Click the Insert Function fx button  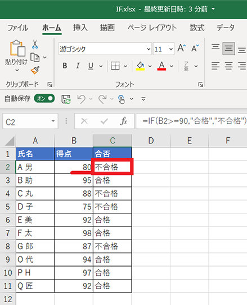[x=124, y=121]
